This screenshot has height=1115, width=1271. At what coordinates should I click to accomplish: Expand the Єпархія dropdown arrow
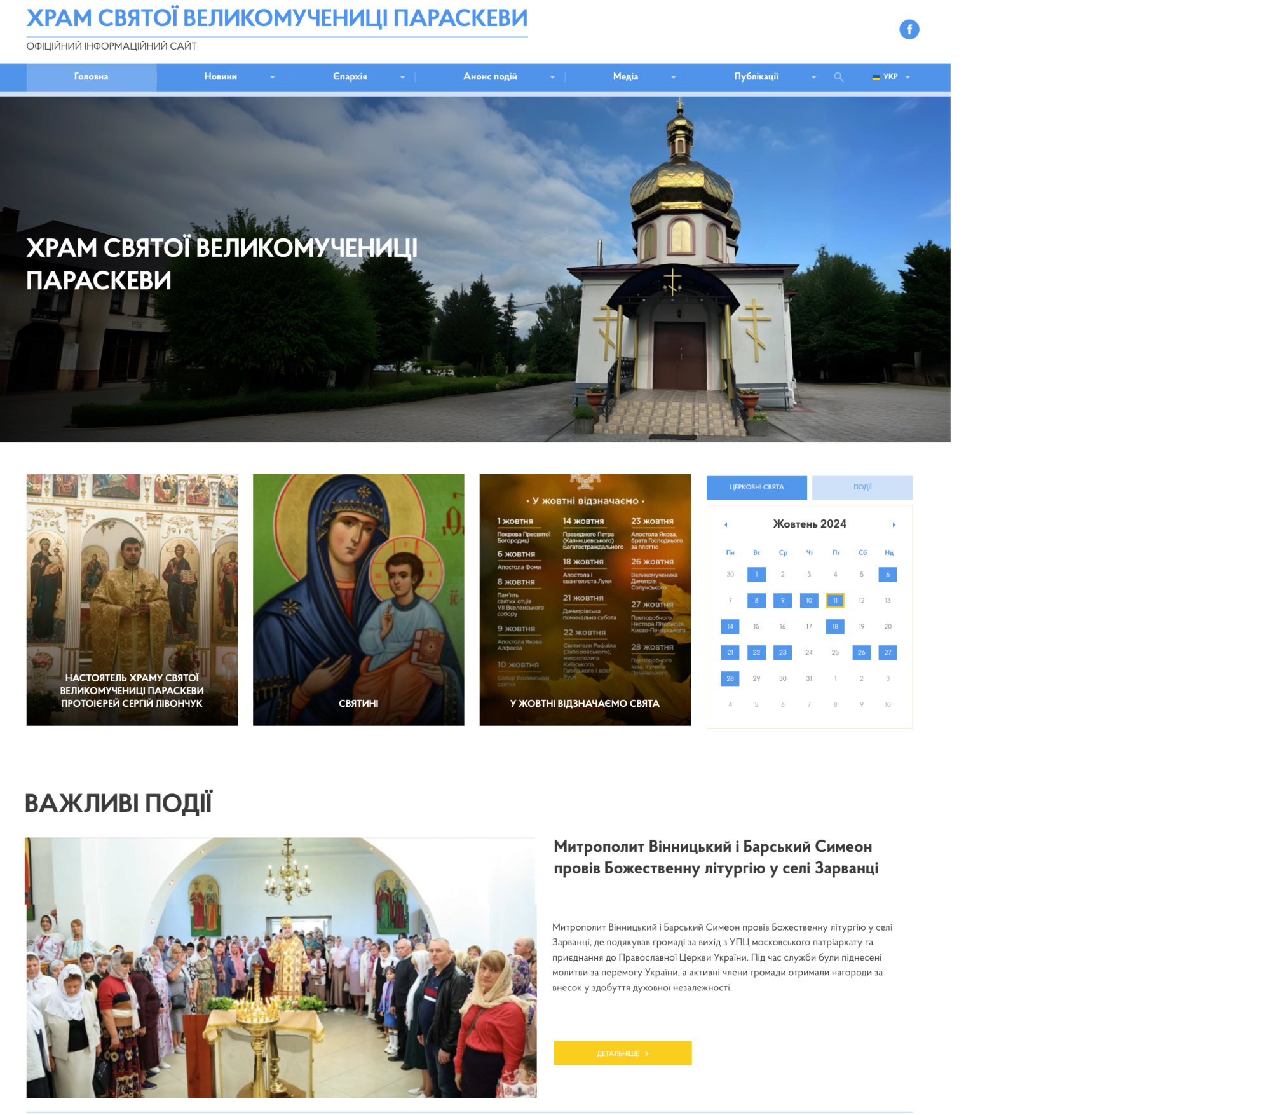pos(402,77)
